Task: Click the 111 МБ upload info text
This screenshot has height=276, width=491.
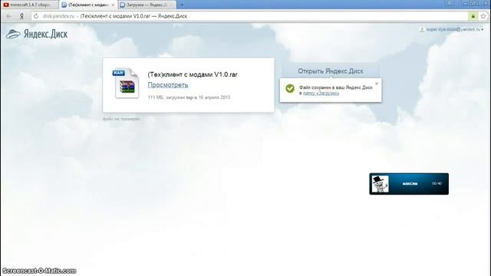Action: coord(189,97)
